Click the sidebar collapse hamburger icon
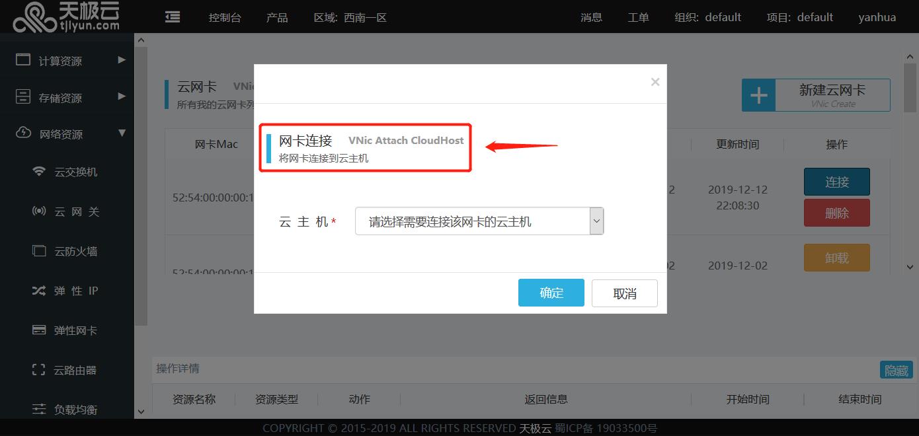The width and height of the screenshot is (919, 436). click(173, 17)
